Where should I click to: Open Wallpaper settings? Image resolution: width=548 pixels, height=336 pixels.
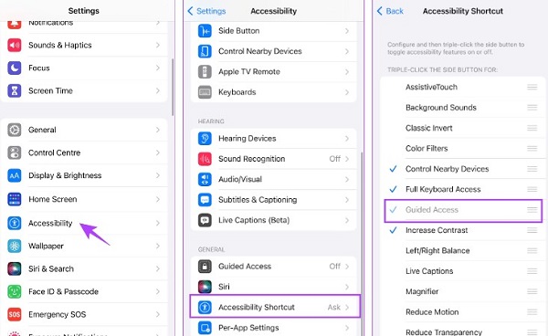(x=84, y=246)
